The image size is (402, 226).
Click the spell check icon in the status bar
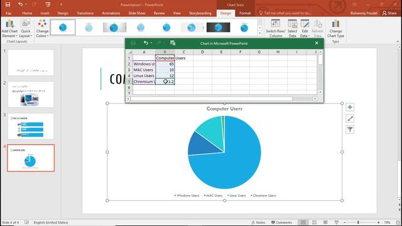pos(26,222)
